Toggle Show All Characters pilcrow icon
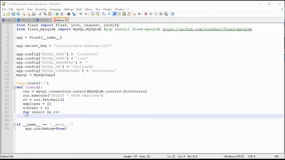The height and width of the screenshot is (160, 285). tap(109, 14)
